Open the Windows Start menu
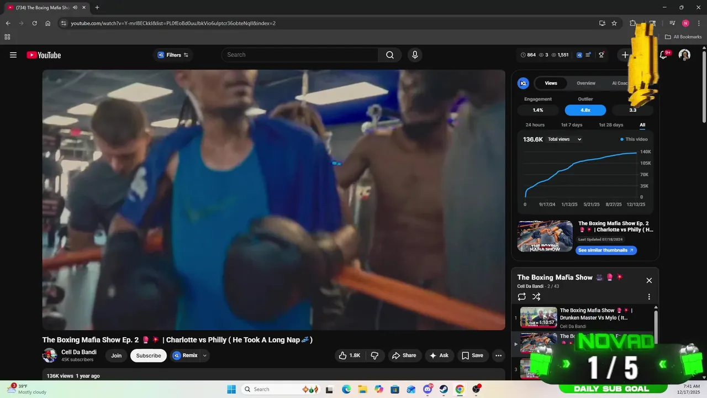Screen dimensions: 707x398 pyautogui.click(x=231, y=389)
